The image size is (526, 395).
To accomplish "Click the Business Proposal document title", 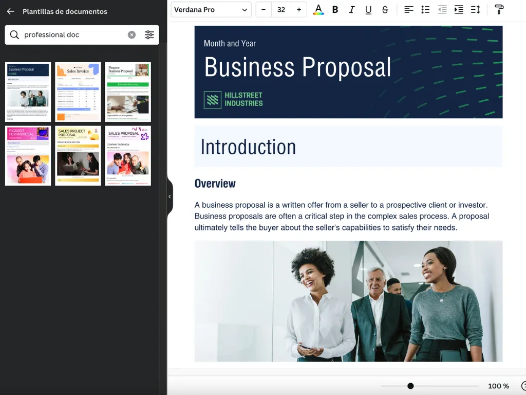I will [297, 67].
